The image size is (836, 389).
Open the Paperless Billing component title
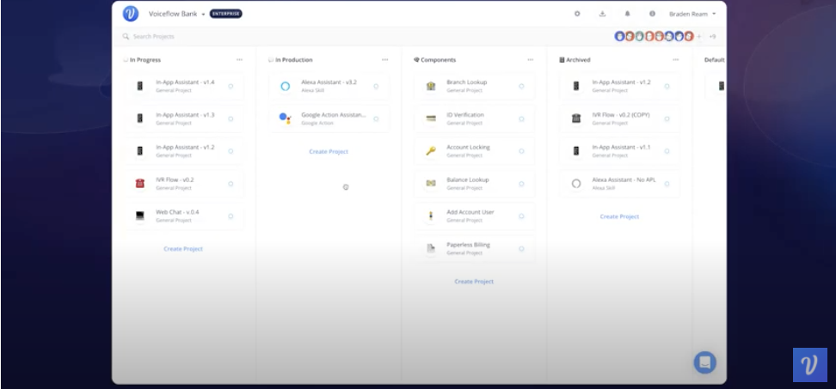[468, 245]
